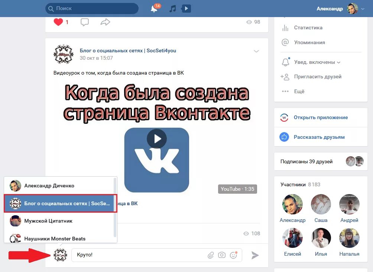Image resolution: width=373 pixels, height=272 pixels.
Task: Open the emoji picker in the comment field
Action: [x=233, y=255]
